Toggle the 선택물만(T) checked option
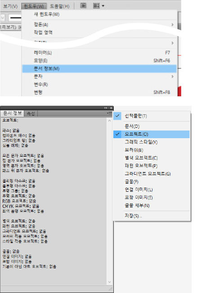 (x=152, y=116)
